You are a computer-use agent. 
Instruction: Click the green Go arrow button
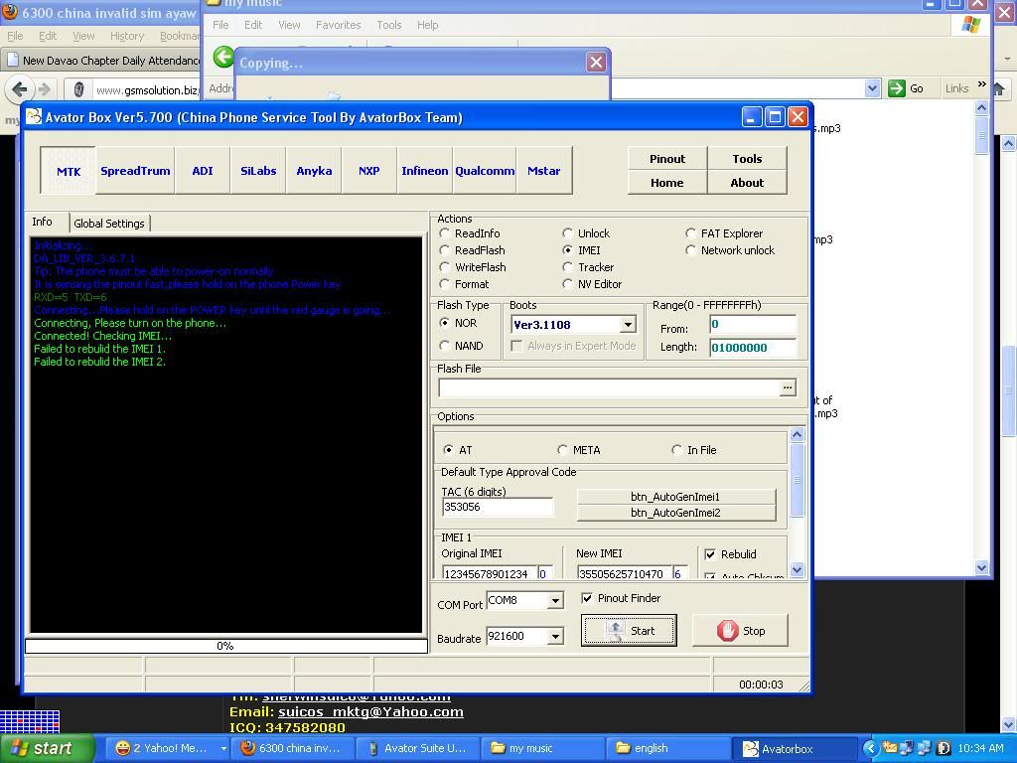(x=896, y=88)
